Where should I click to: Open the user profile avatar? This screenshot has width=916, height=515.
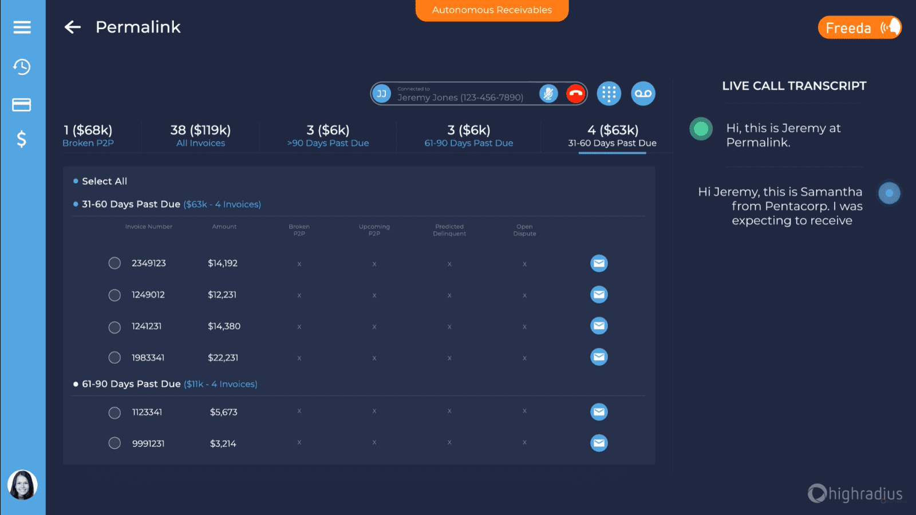pos(22,485)
